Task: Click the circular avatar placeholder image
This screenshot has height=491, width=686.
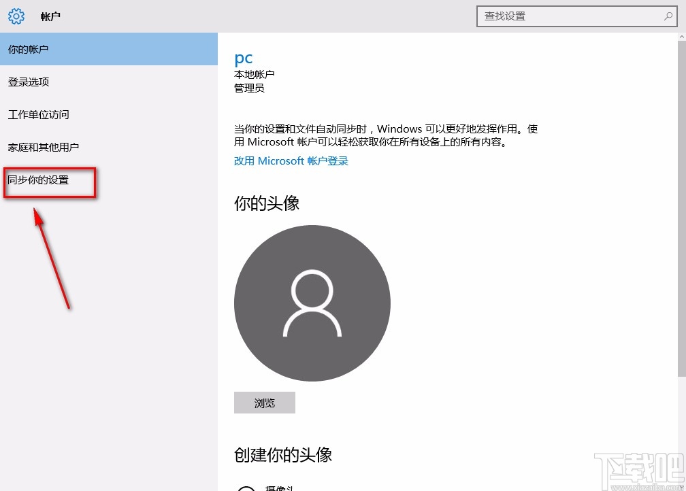Action: (x=312, y=303)
